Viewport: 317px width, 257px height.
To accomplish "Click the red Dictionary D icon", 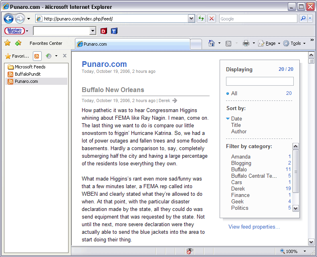I will (103, 31).
